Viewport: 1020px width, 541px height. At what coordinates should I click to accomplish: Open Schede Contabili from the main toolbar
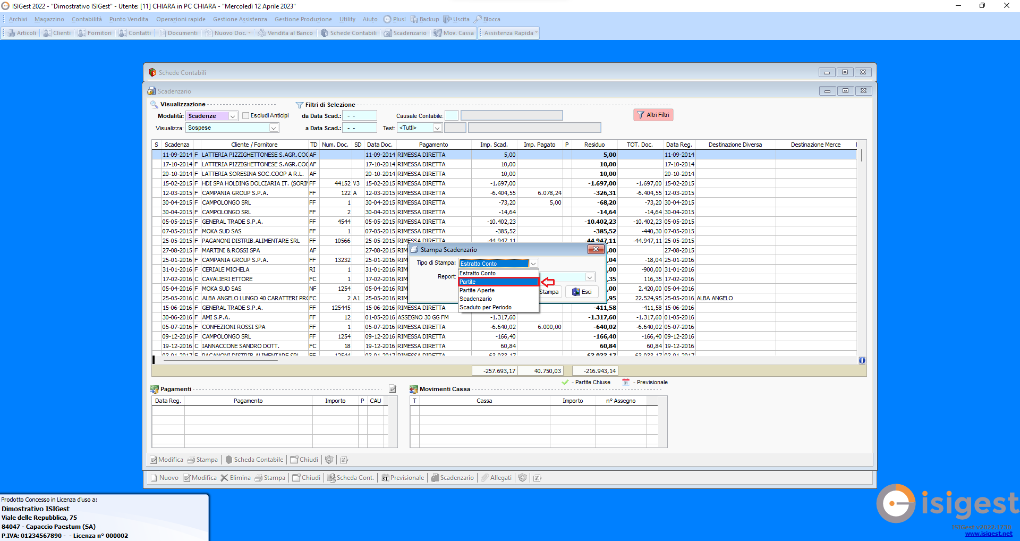pyautogui.click(x=348, y=33)
